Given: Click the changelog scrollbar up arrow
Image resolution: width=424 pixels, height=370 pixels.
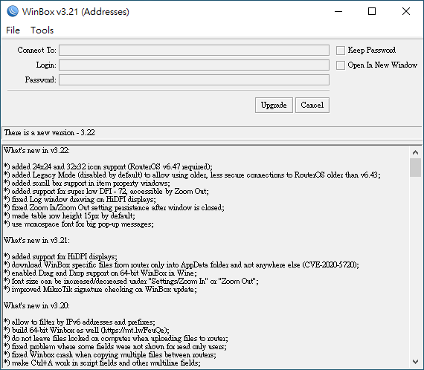Looking at the screenshot, I should 415,152.
